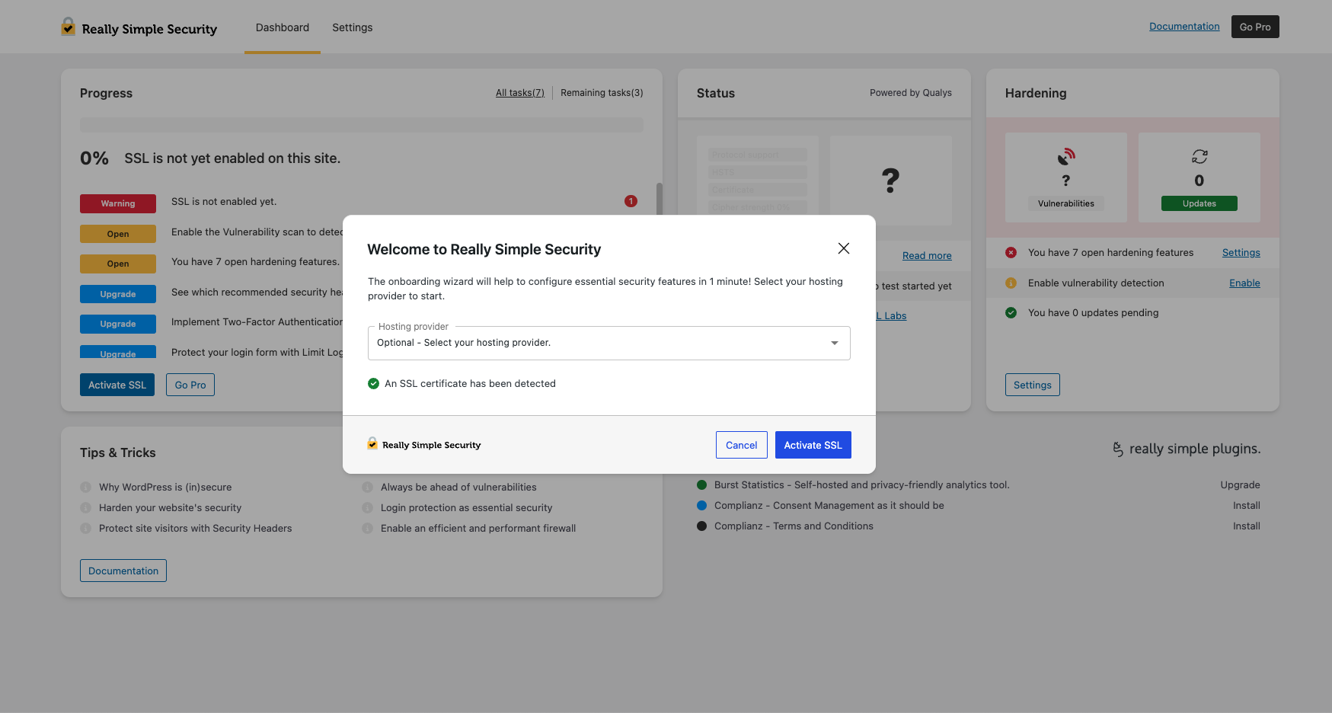Click the Vulnerabilities radar icon in Hardening

(x=1066, y=157)
